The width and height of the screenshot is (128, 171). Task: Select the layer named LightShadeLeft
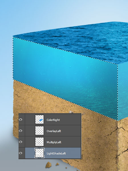click(x=56, y=153)
